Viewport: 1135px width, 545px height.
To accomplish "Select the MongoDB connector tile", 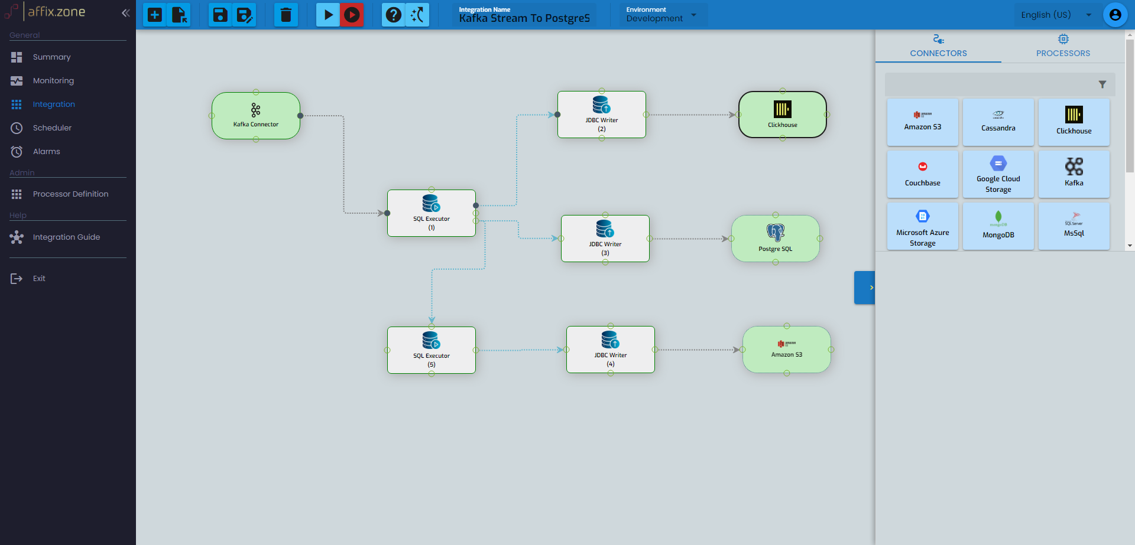I will [x=998, y=226].
